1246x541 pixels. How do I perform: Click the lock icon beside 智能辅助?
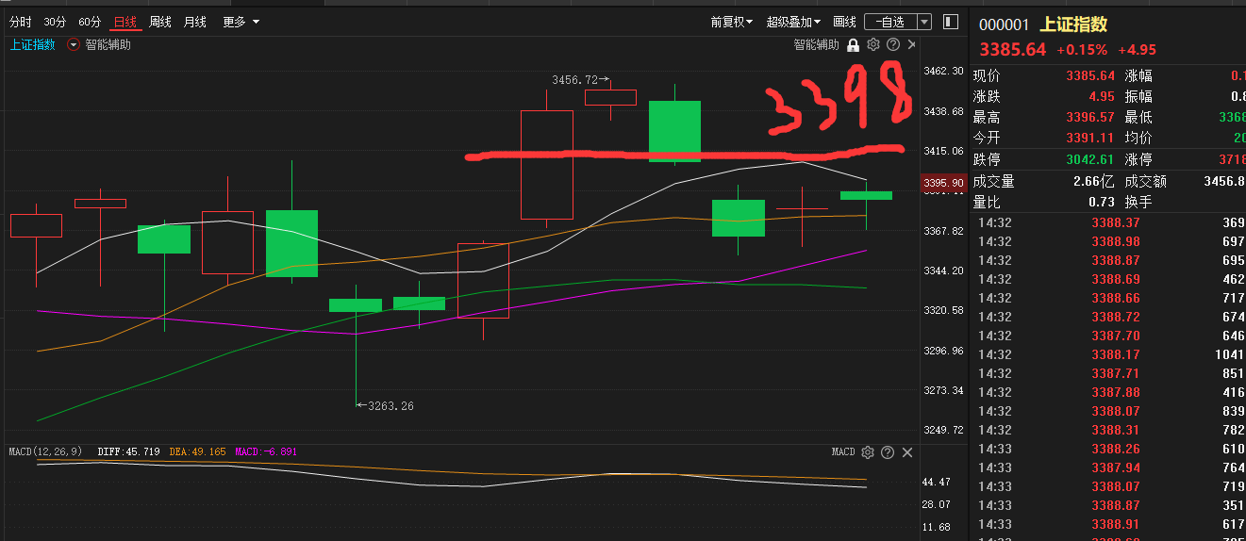click(853, 44)
